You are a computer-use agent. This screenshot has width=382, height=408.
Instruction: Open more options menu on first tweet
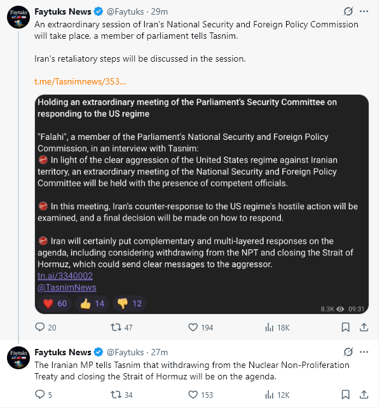pos(364,11)
